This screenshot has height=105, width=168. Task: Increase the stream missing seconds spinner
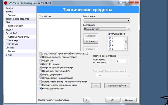(127, 60)
